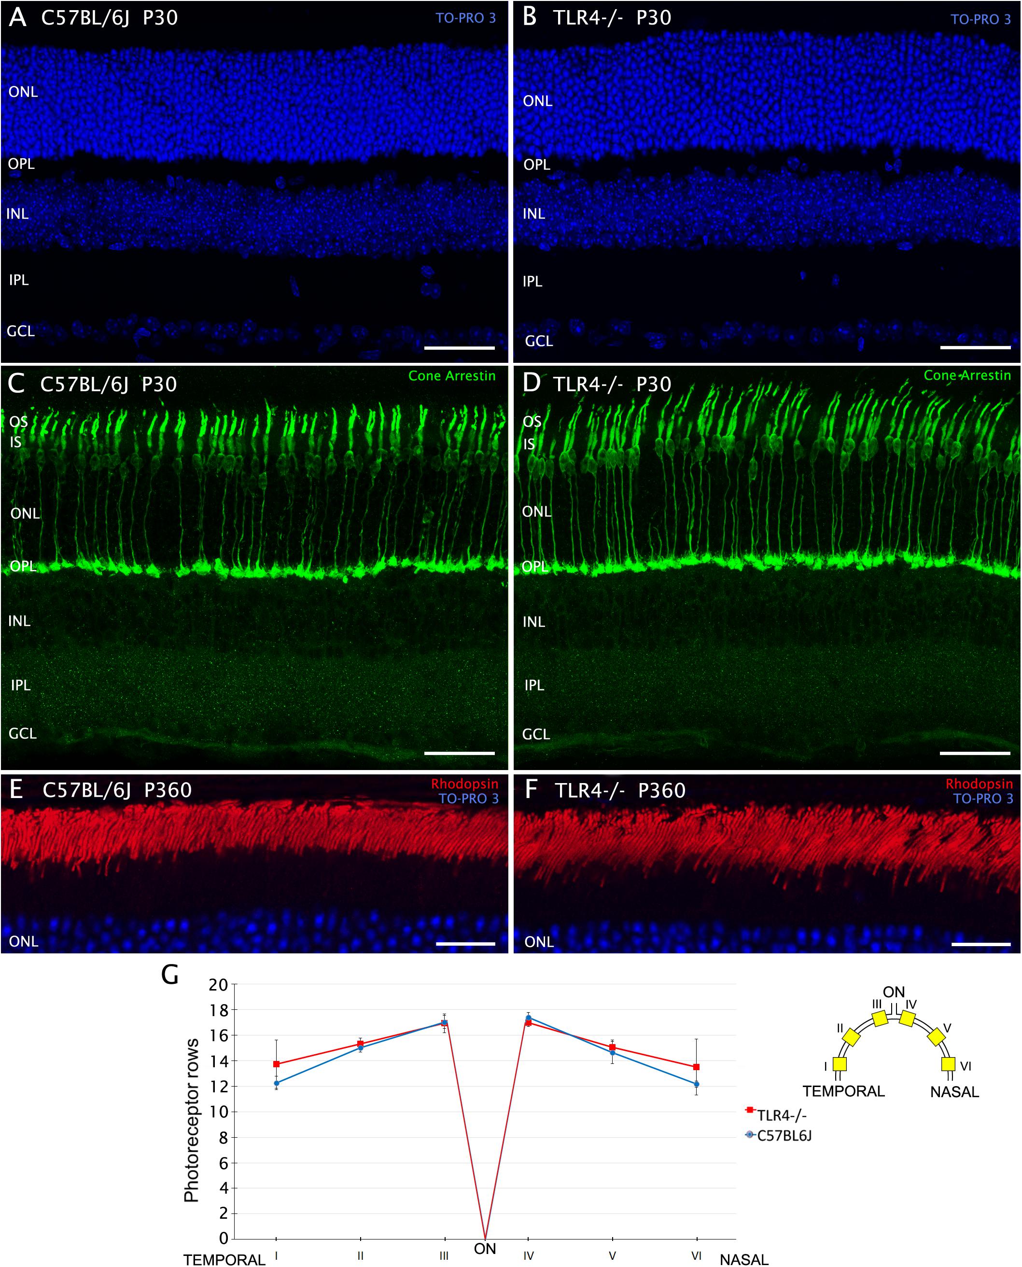Click the TEMPORAL label under the diagram
1022x1267 pixels.
[x=844, y=1091]
